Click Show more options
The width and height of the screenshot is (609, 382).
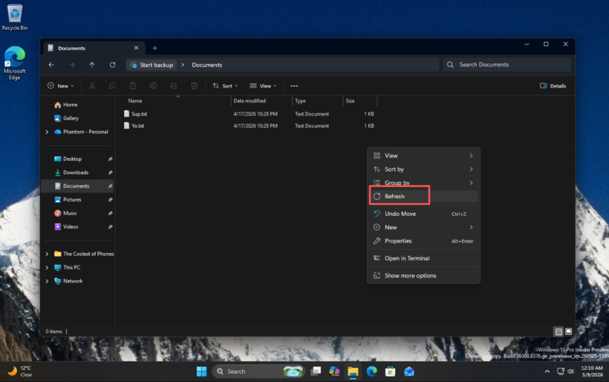click(423, 276)
